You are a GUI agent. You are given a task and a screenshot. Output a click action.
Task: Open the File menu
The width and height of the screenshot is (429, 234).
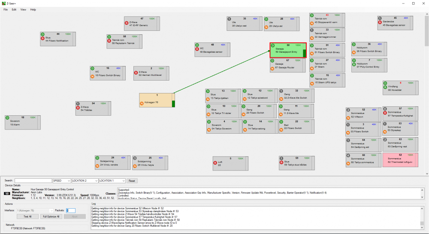pos(6,9)
